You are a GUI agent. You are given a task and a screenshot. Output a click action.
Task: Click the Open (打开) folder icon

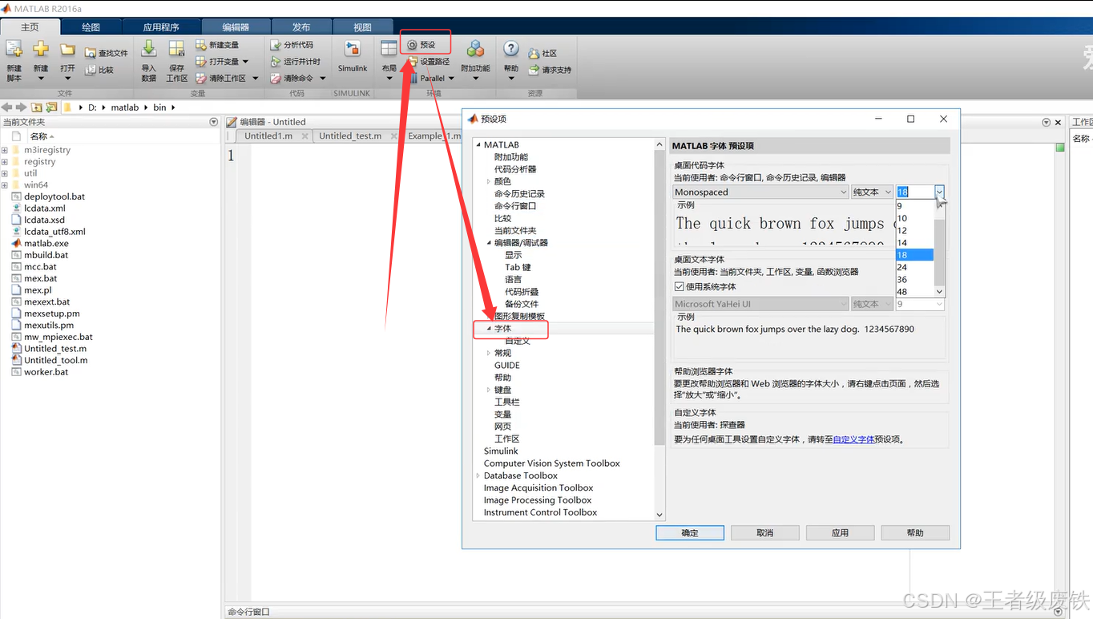(x=67, y=51)
